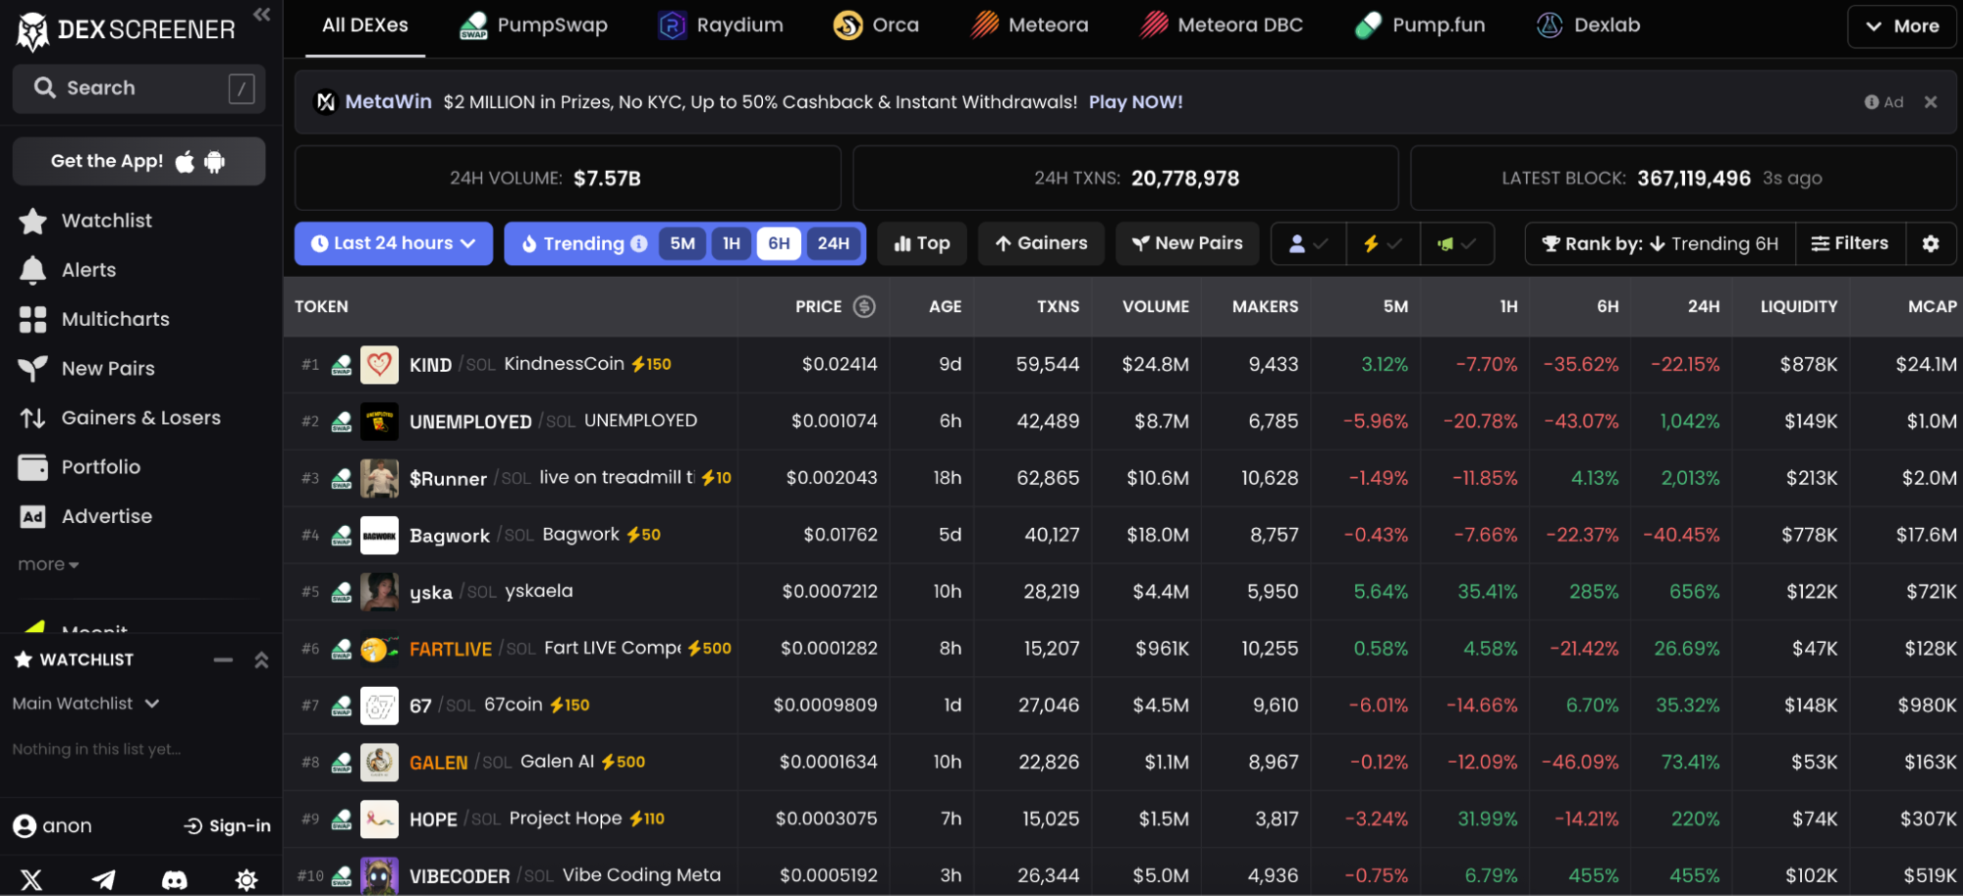Image resolution: width=1963 pixels, height=896 pixels.
Task: Toggle the ads megaphone filter
Action: click(1457, 243)
